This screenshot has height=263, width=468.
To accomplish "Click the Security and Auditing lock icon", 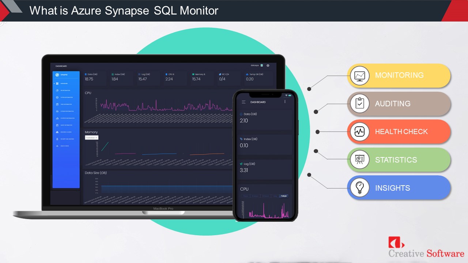I will pos(57,139).
